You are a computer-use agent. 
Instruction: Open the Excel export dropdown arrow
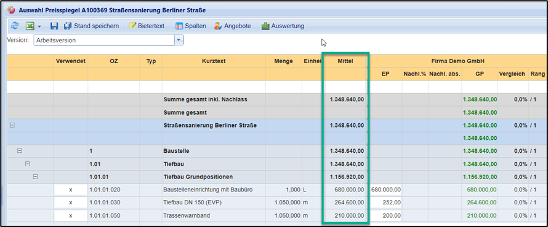point(39,26)
